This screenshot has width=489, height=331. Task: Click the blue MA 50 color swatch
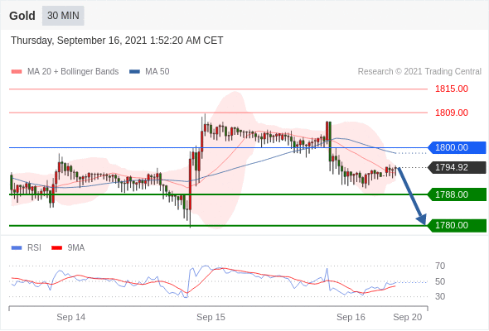point(135,72)
